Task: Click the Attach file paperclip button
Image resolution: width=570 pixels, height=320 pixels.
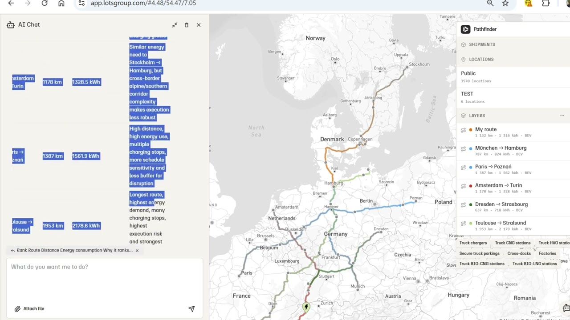Action: 29,308
